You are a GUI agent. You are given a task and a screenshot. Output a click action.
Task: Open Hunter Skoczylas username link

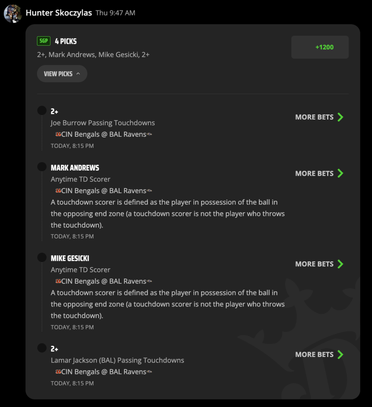pyautogui.click(x=59, y=13)
